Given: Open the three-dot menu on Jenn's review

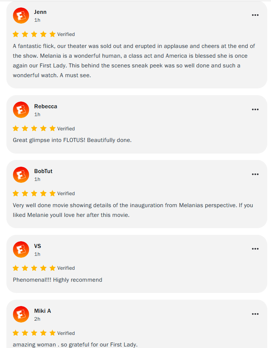Looking at the screenshot, I should 255,15.
